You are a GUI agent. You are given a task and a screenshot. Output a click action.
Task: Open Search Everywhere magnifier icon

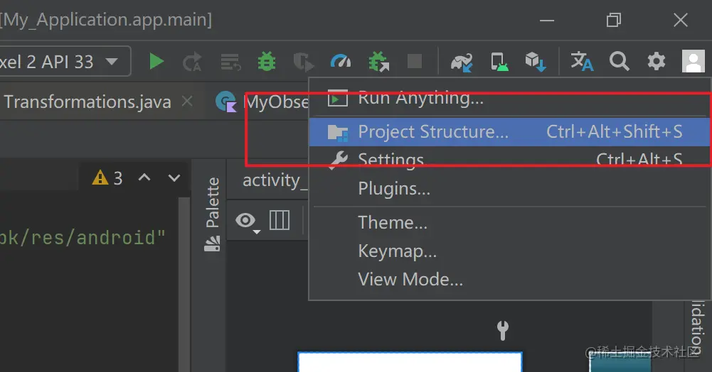coord(620,61)
